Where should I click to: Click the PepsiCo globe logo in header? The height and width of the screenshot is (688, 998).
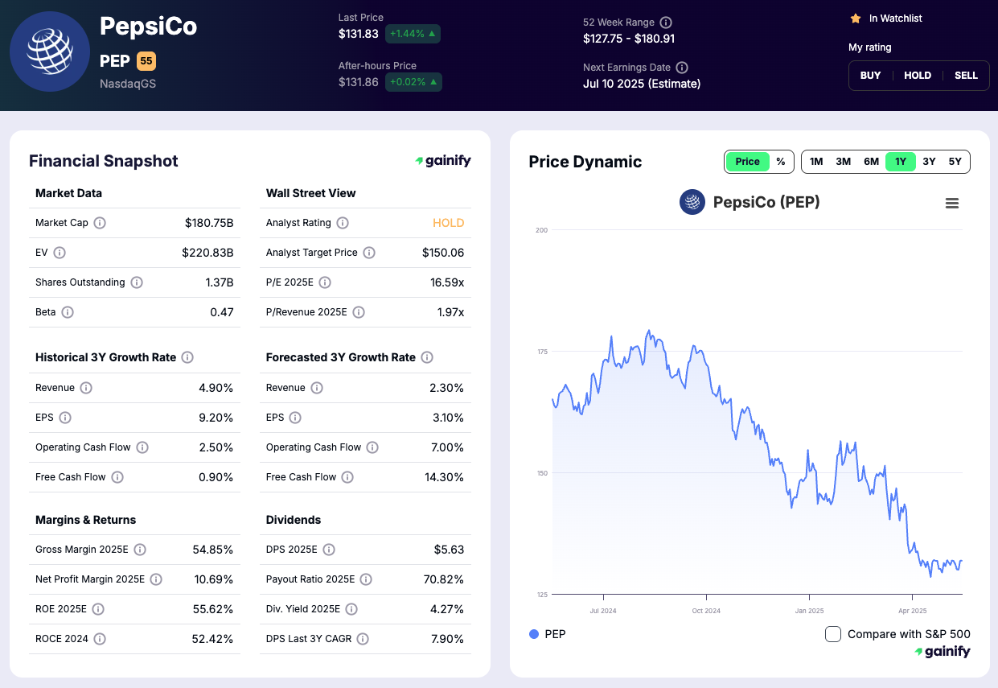coord(50,51)
